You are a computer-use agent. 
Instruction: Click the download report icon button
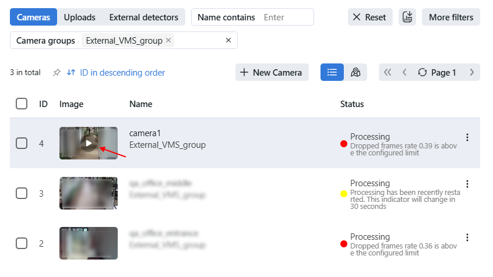click(x=407, y=17)
